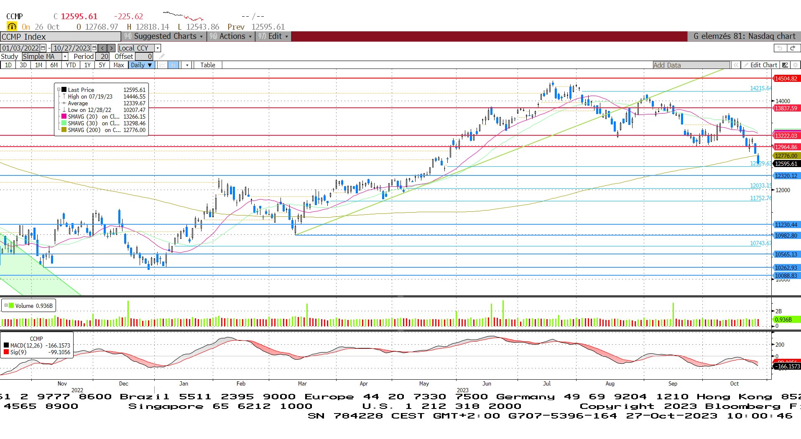Click the yellow speedometer icon near CCMP

coord(12,26)
